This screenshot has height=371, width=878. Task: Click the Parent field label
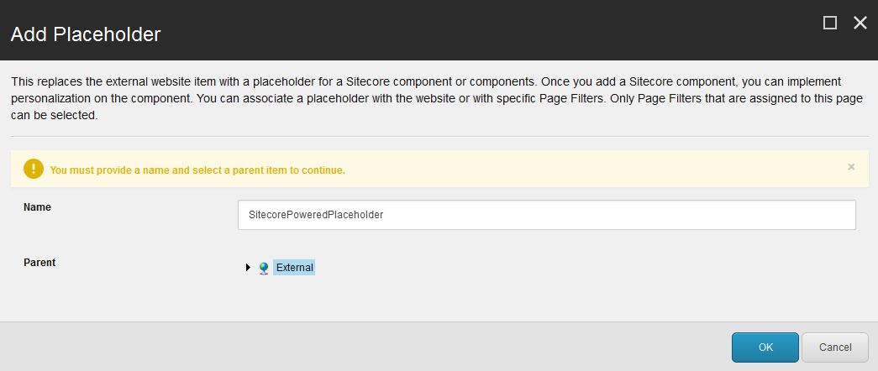pos(39,262)
